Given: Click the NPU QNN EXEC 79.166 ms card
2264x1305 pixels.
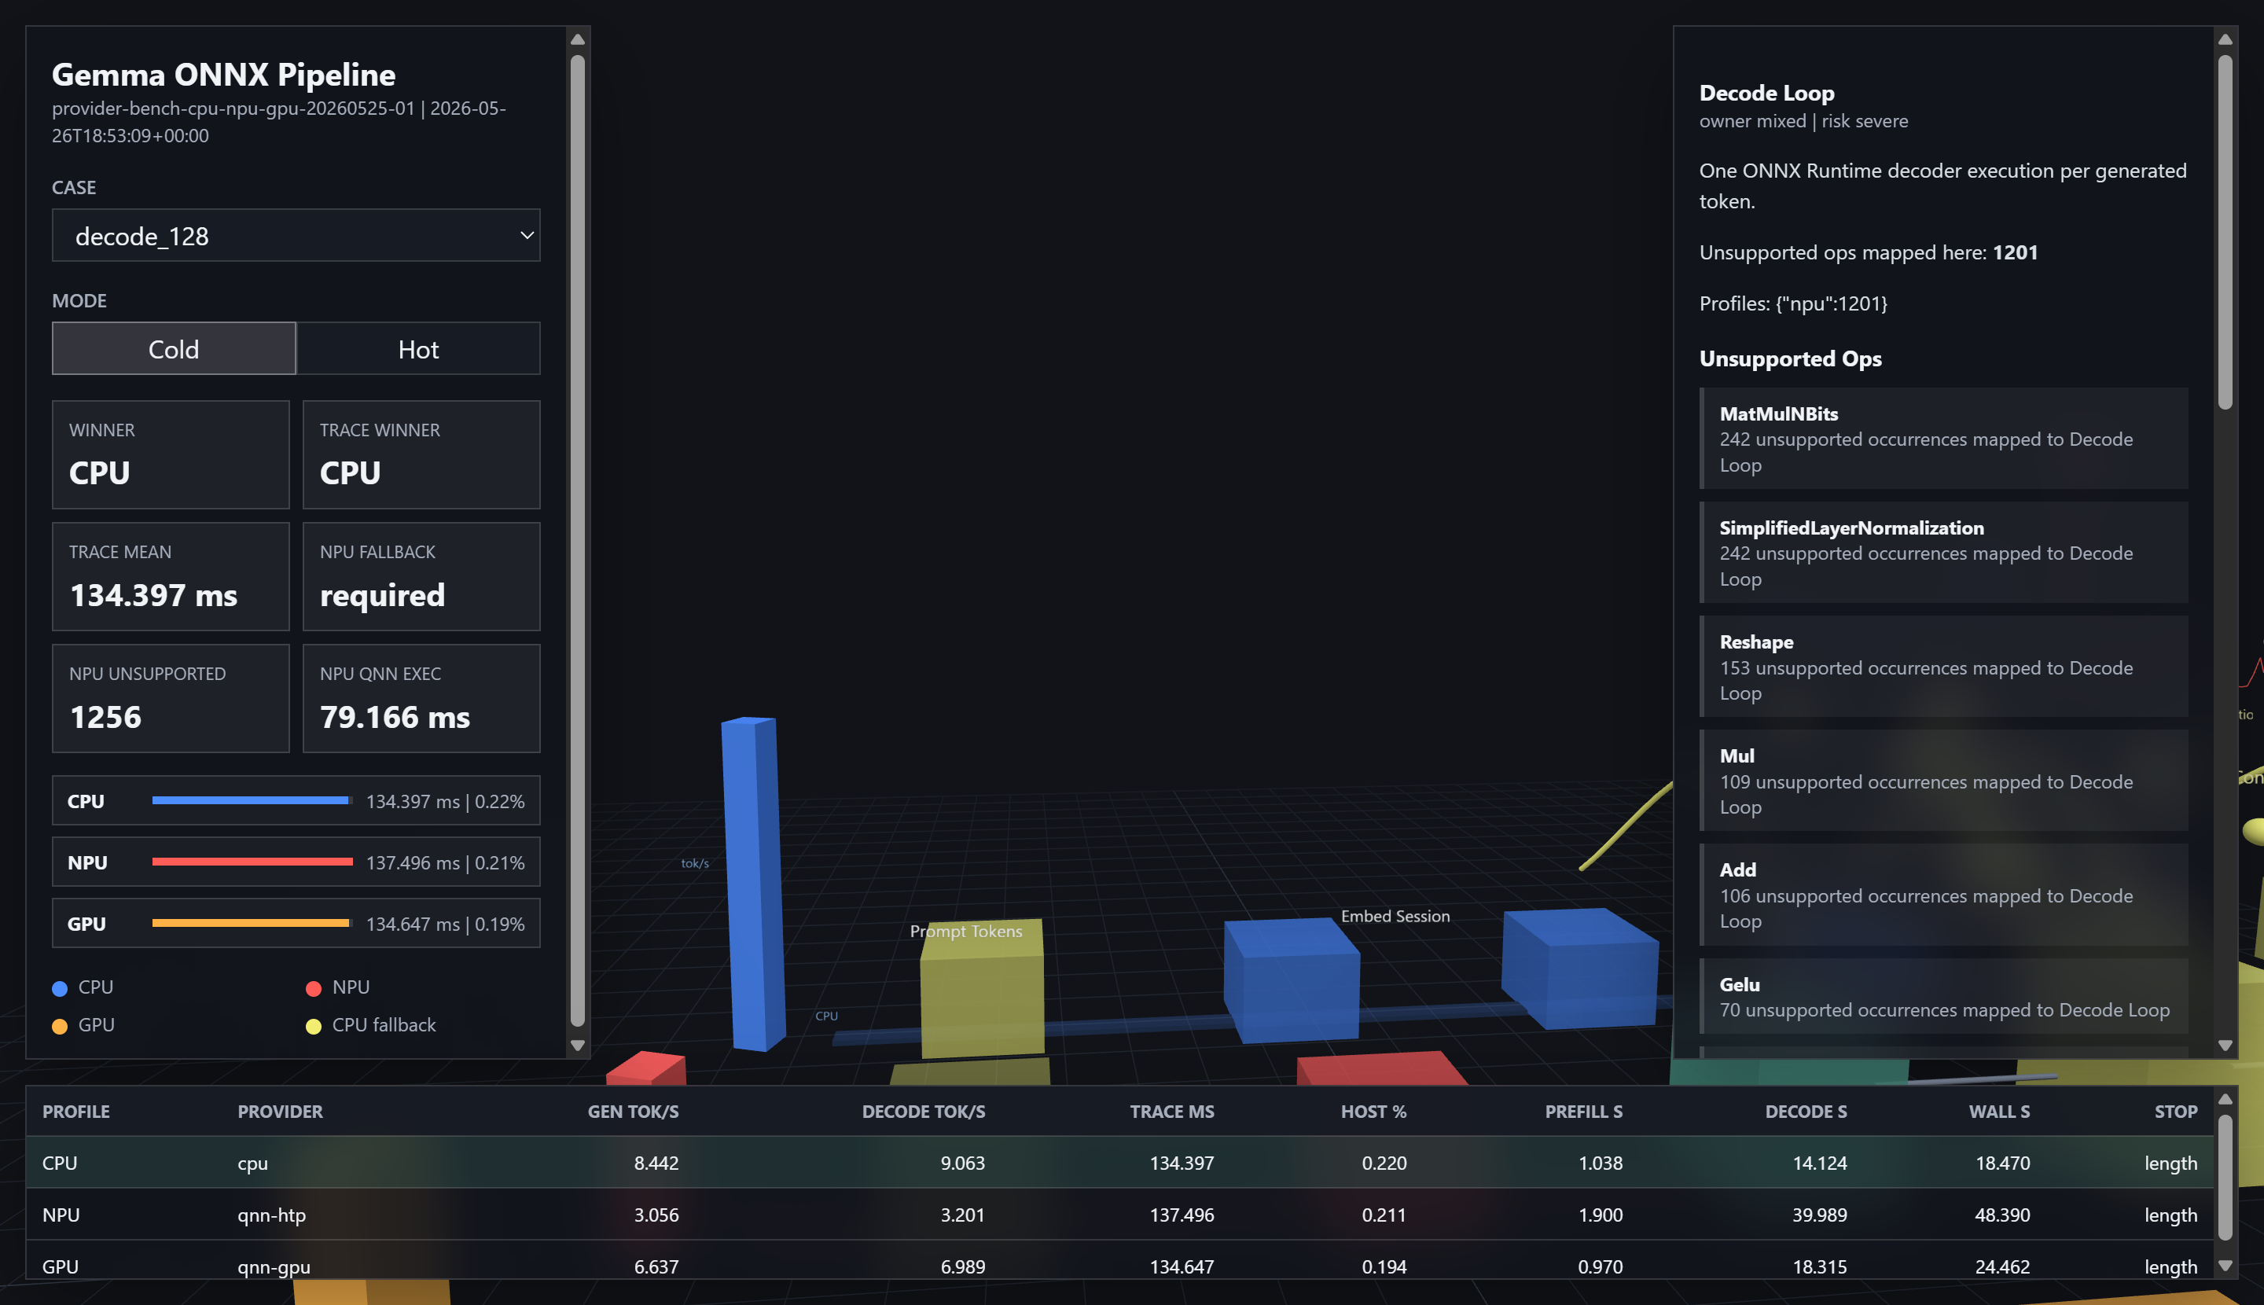Looking at the screenshot, I should point(421,698).
